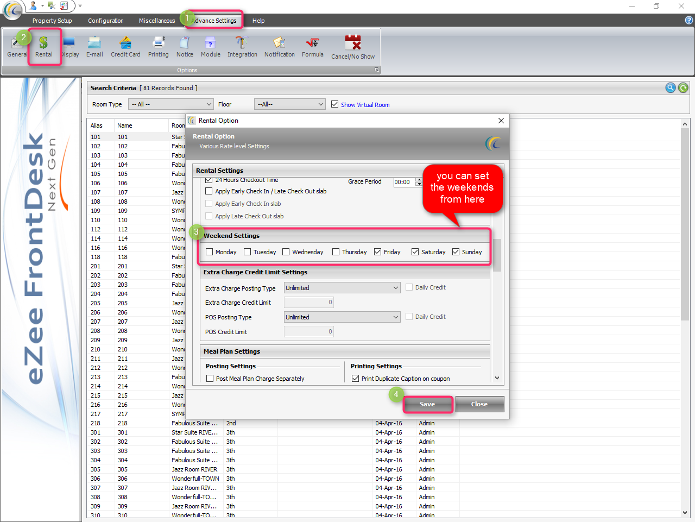The image size is (695, 522).
Task: Click the Grace Period stepper arrows
Action: click(x=419, y=183)
